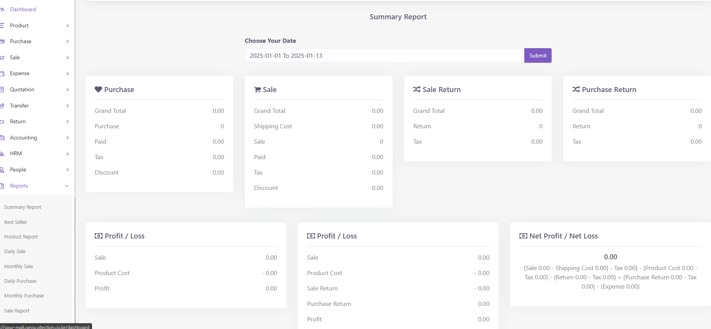Click the shuffle icon beside Sale Return

[x=417, y=89]
